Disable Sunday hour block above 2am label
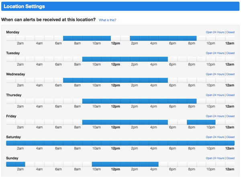 20,164
